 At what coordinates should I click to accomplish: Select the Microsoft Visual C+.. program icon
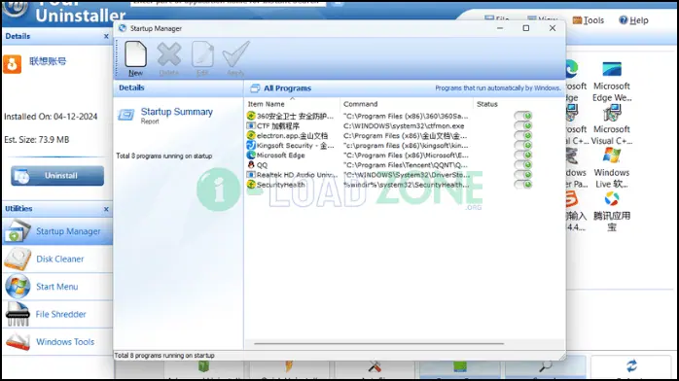(x=612, y=125)
